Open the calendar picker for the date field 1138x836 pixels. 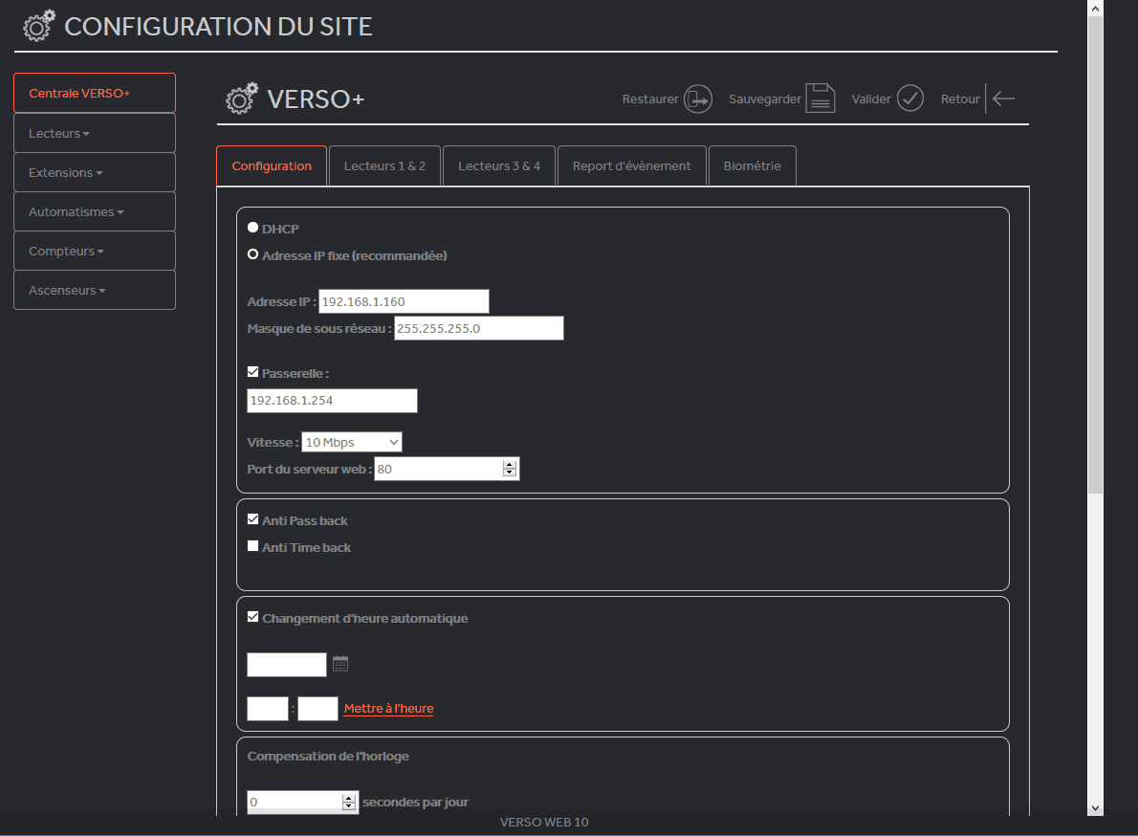[x=340, y=663]
